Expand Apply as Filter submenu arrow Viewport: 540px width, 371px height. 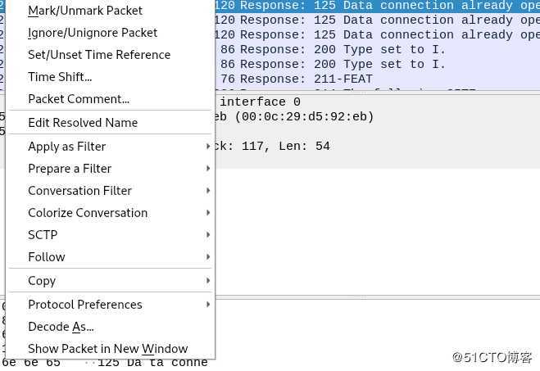(208, 147)
